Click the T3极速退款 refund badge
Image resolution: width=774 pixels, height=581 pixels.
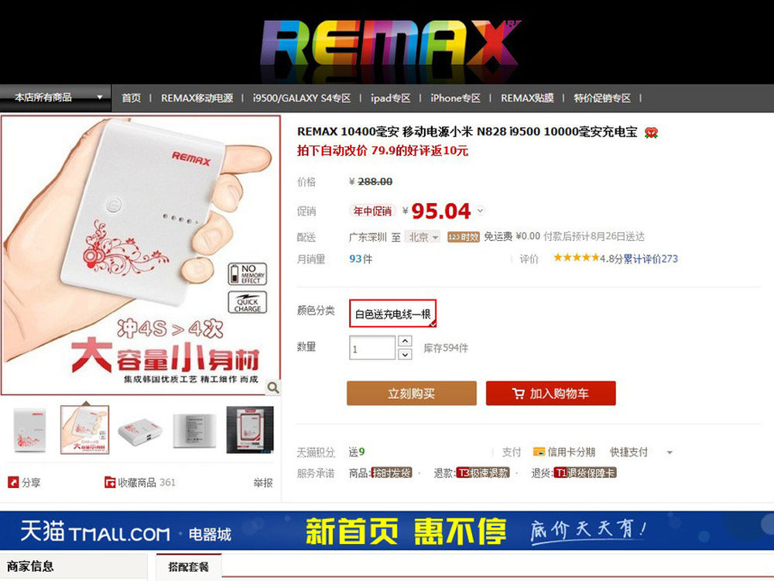tap(482, 473)
